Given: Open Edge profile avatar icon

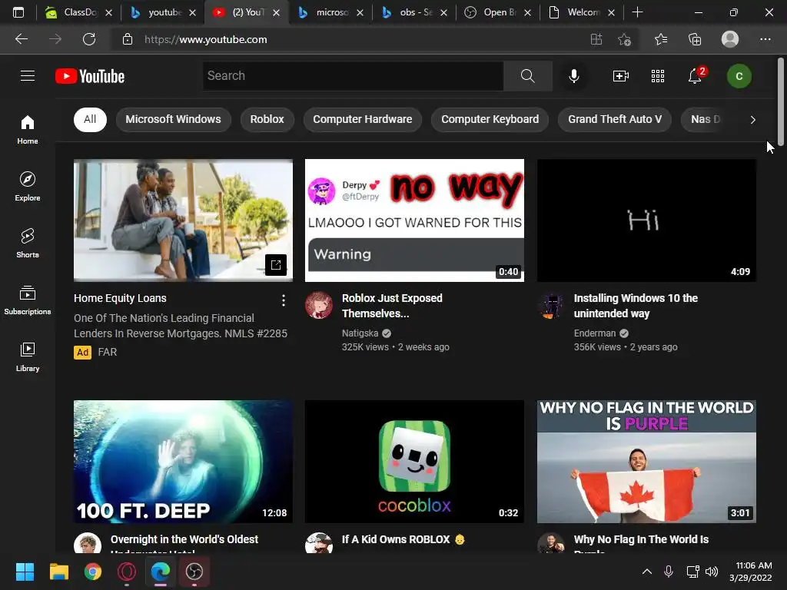Looking at the screenshot, I should click(730, 39).
